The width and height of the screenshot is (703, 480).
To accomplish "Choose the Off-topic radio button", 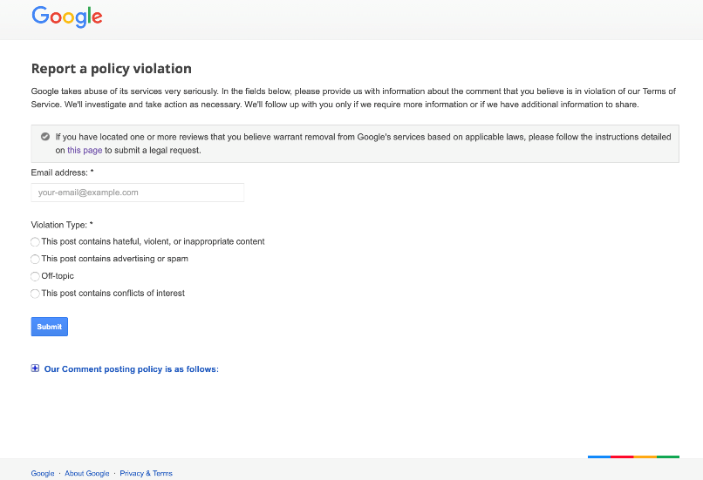I will tap(35, 276).
